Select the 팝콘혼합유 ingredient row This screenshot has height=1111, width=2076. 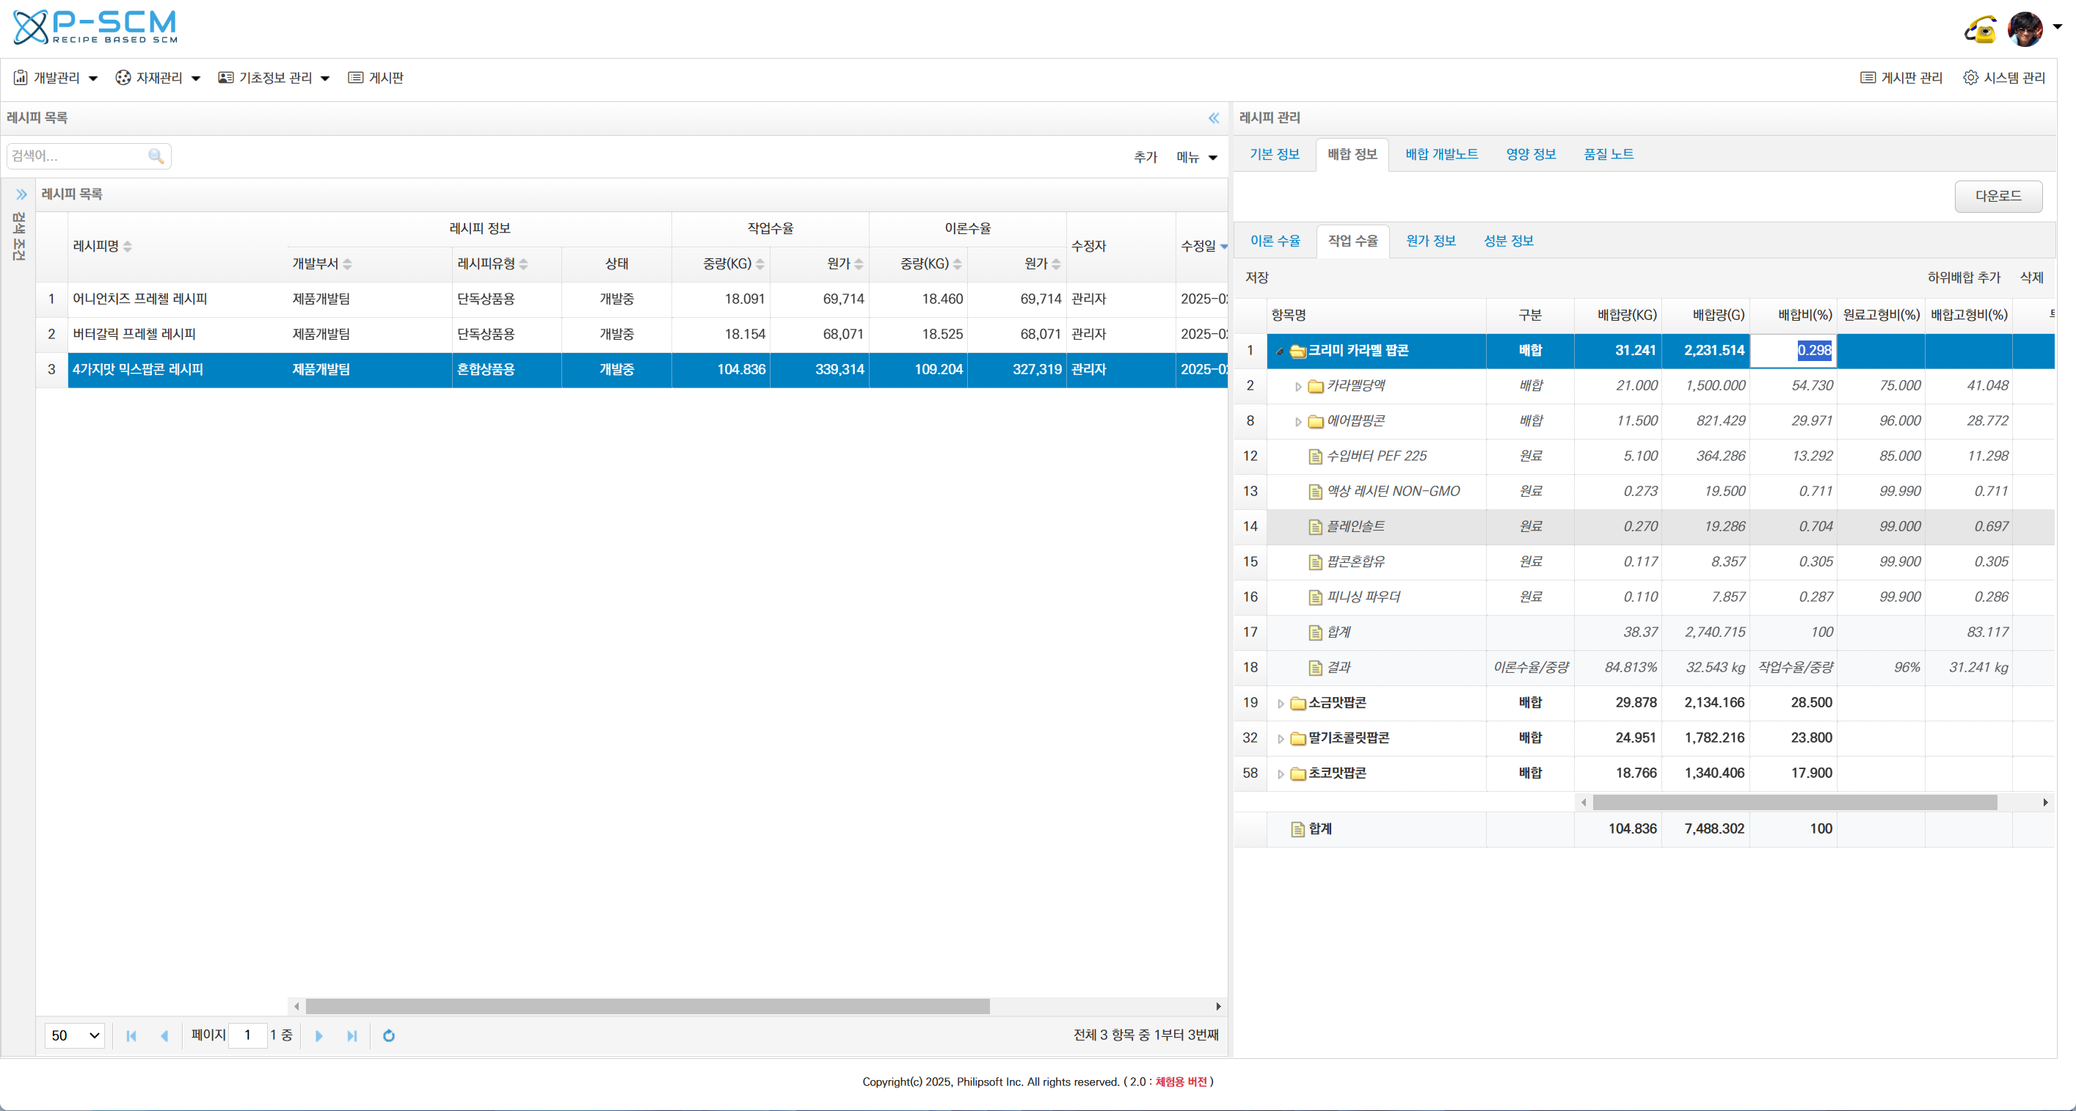[1644, 561]
